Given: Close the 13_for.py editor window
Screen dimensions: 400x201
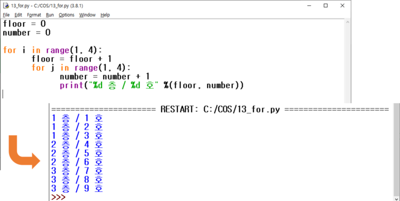Looking at the screenshot, I should [x=342, y=5].
